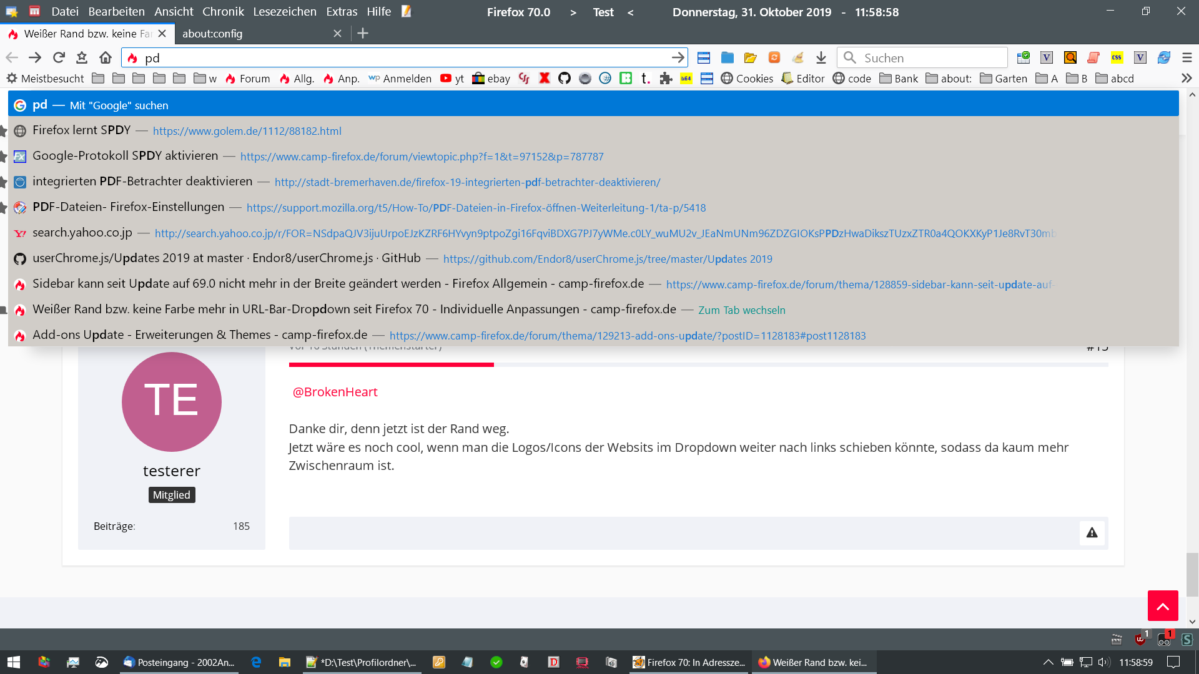
Task: Click the GitHub bookmark icon
Action: tap(565, 78)
